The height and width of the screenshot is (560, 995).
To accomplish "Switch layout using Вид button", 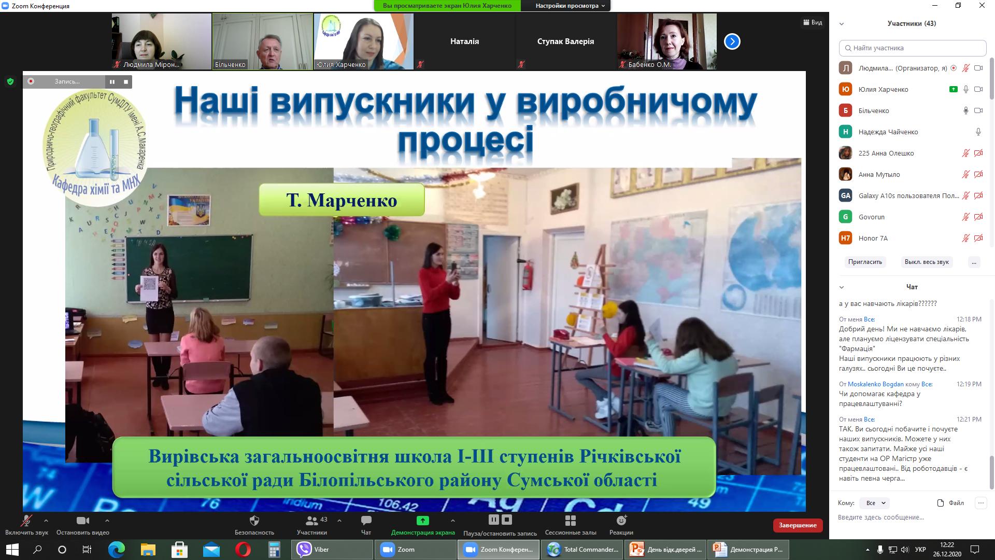I will tap(813, 22).
